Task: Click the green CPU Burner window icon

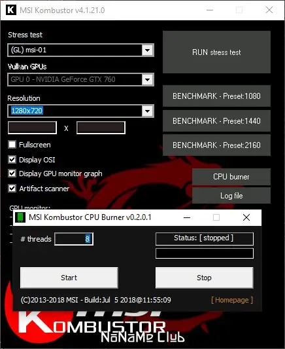Action: point(20,217)
